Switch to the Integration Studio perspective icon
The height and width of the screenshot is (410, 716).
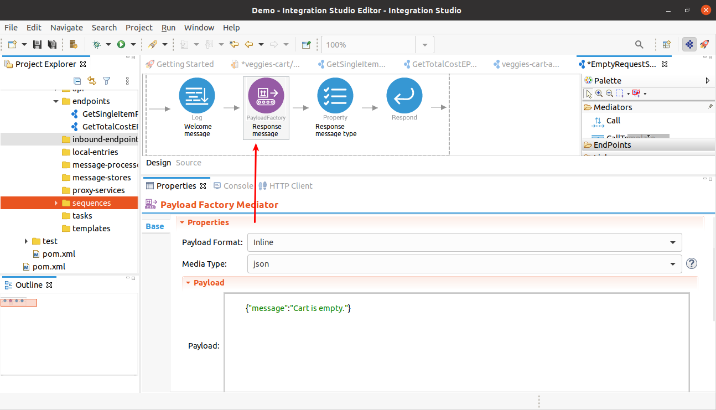point(689,45)
